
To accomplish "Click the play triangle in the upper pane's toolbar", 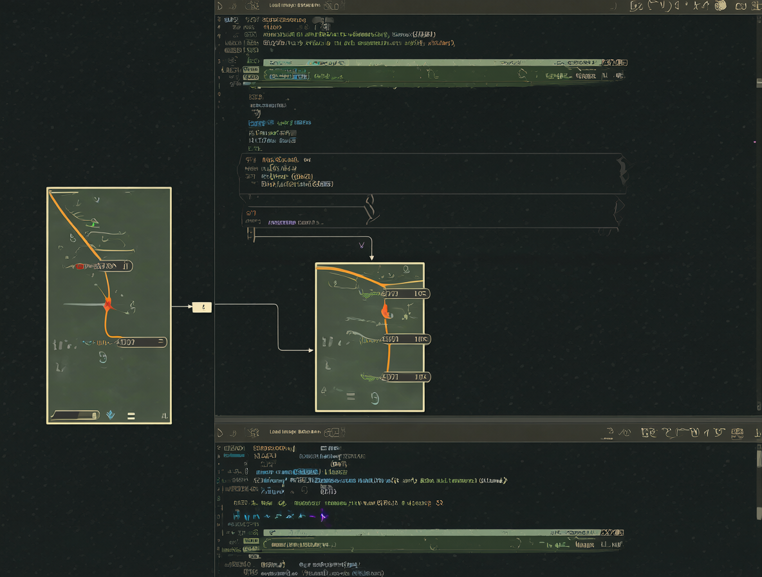I will click(220, 6).
